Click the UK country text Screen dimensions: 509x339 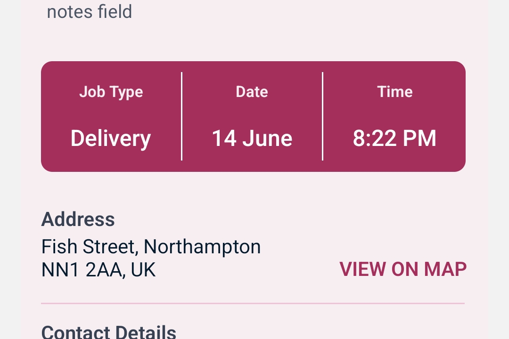click(143, 270)
